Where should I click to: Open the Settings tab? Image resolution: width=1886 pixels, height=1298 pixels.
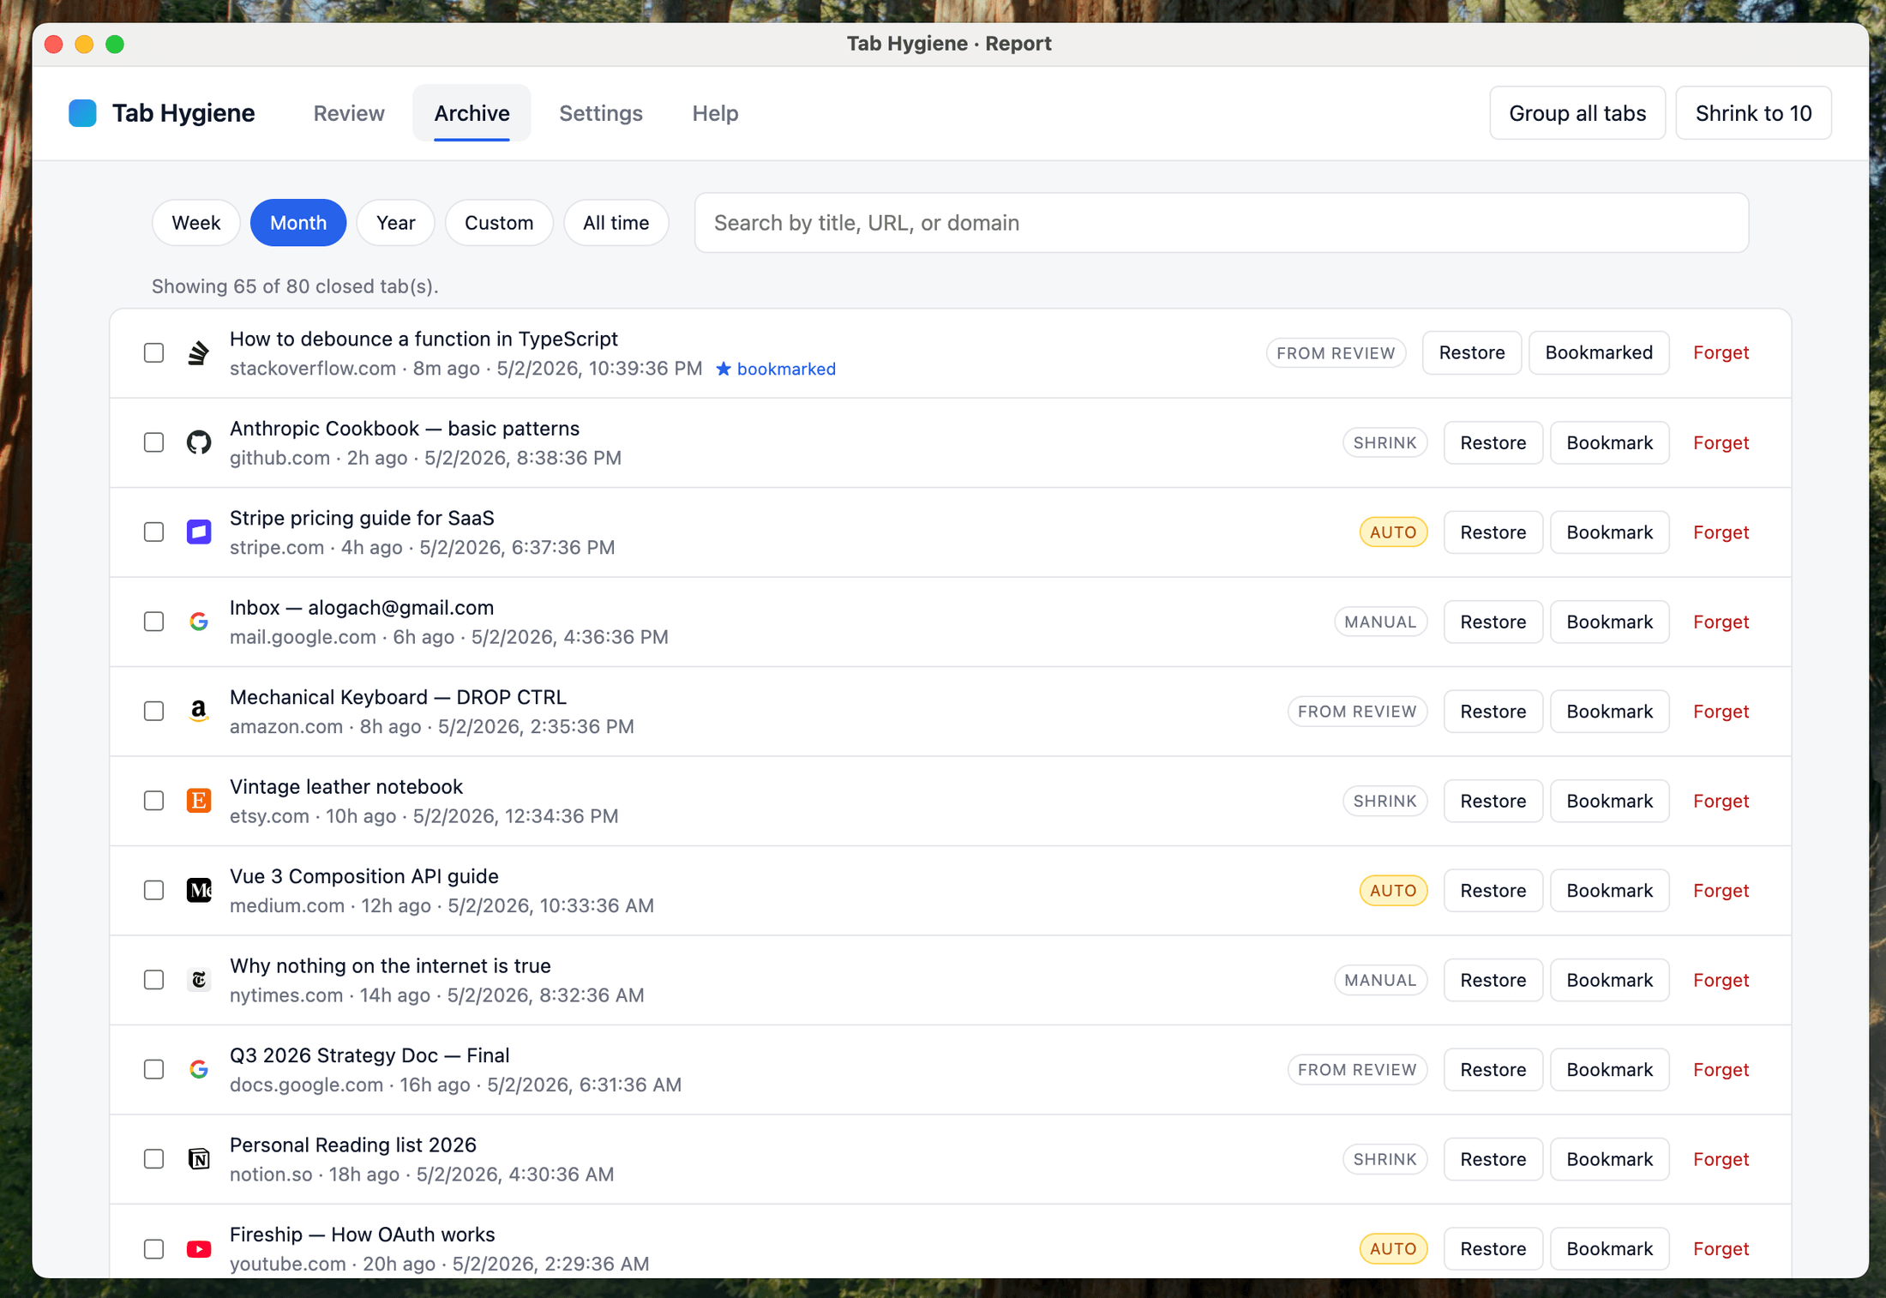pyautogui.click(x=601, y=113)
